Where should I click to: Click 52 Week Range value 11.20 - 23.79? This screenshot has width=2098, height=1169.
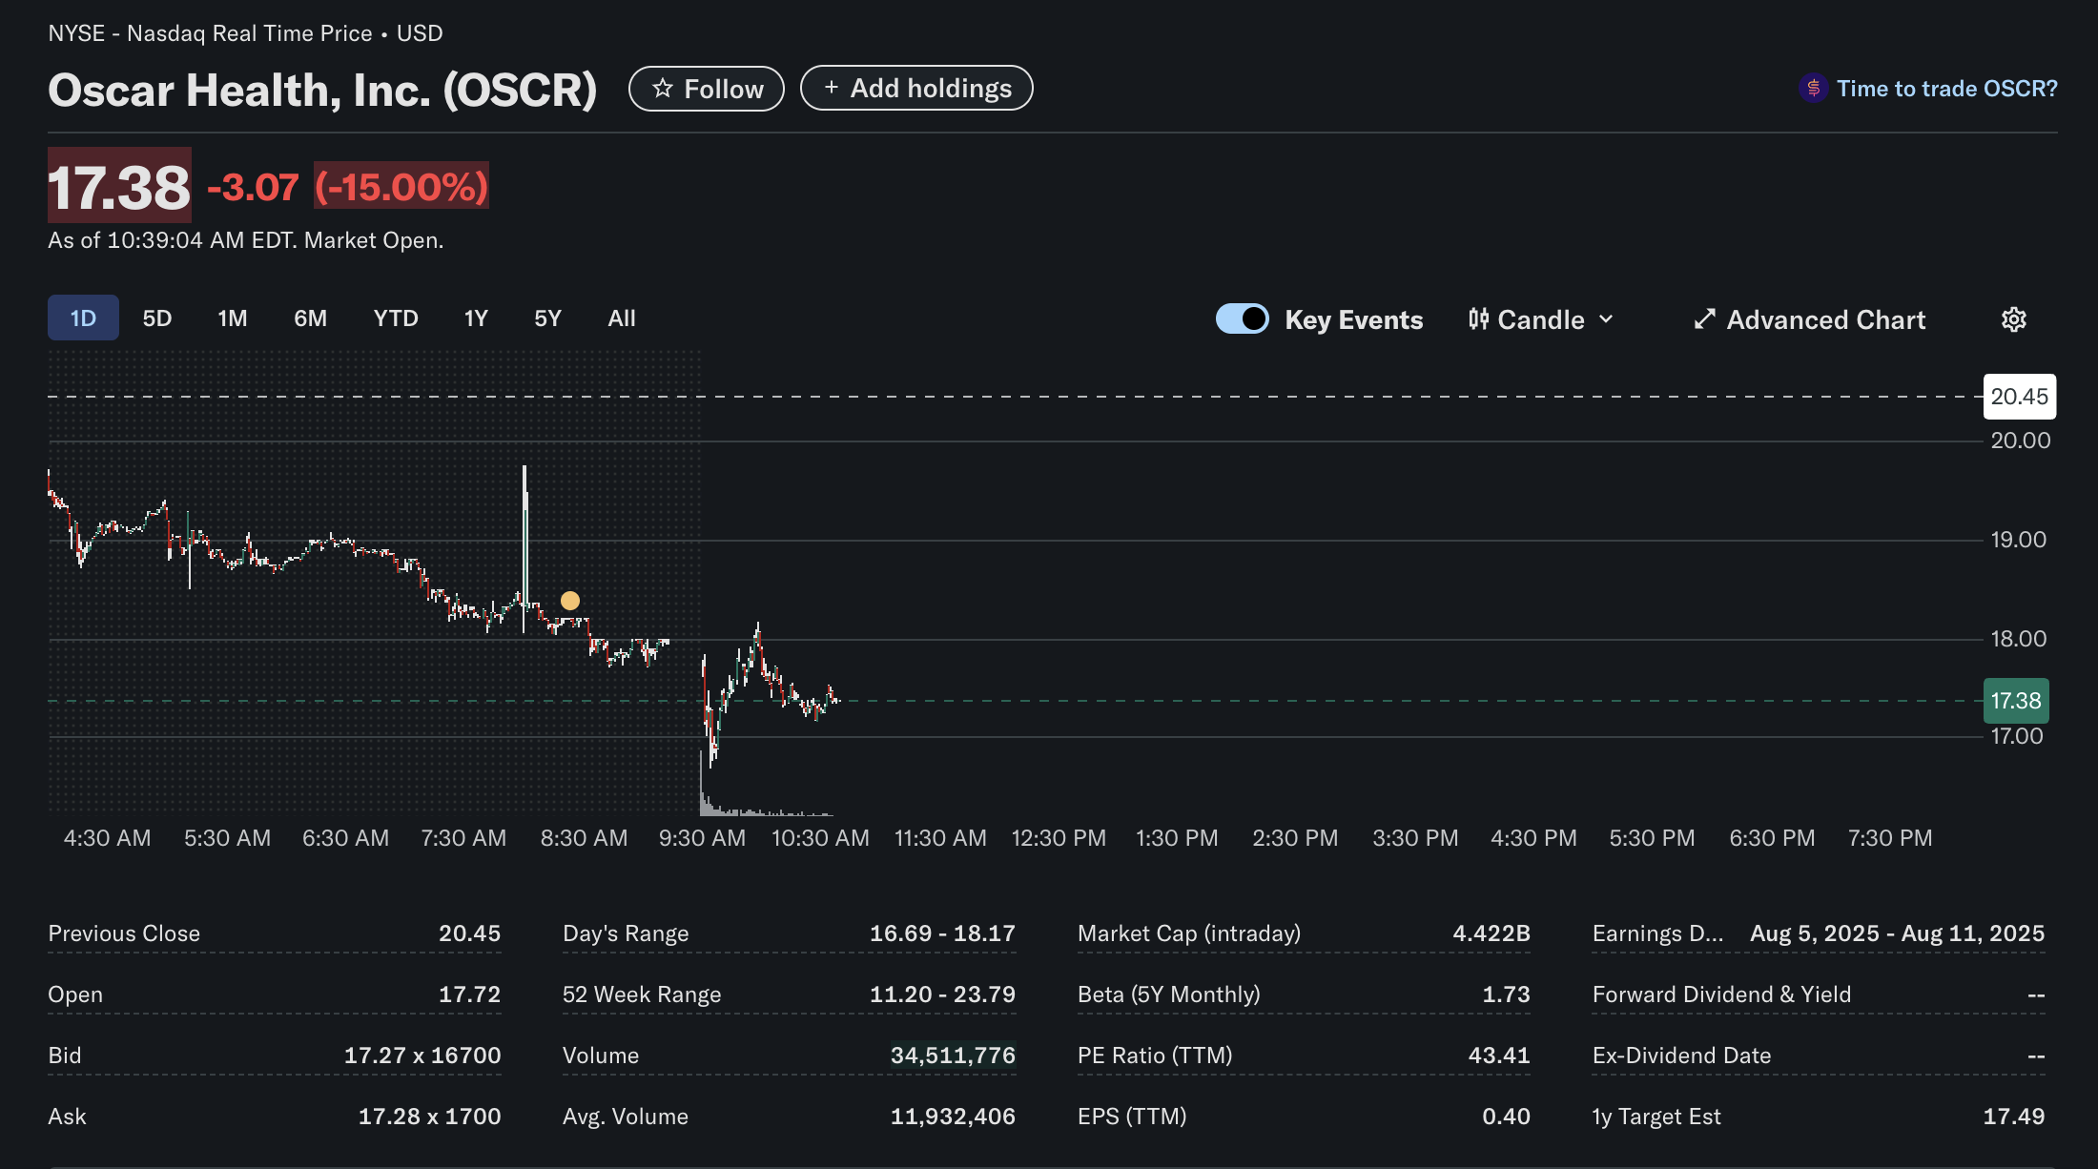point(942,995)
